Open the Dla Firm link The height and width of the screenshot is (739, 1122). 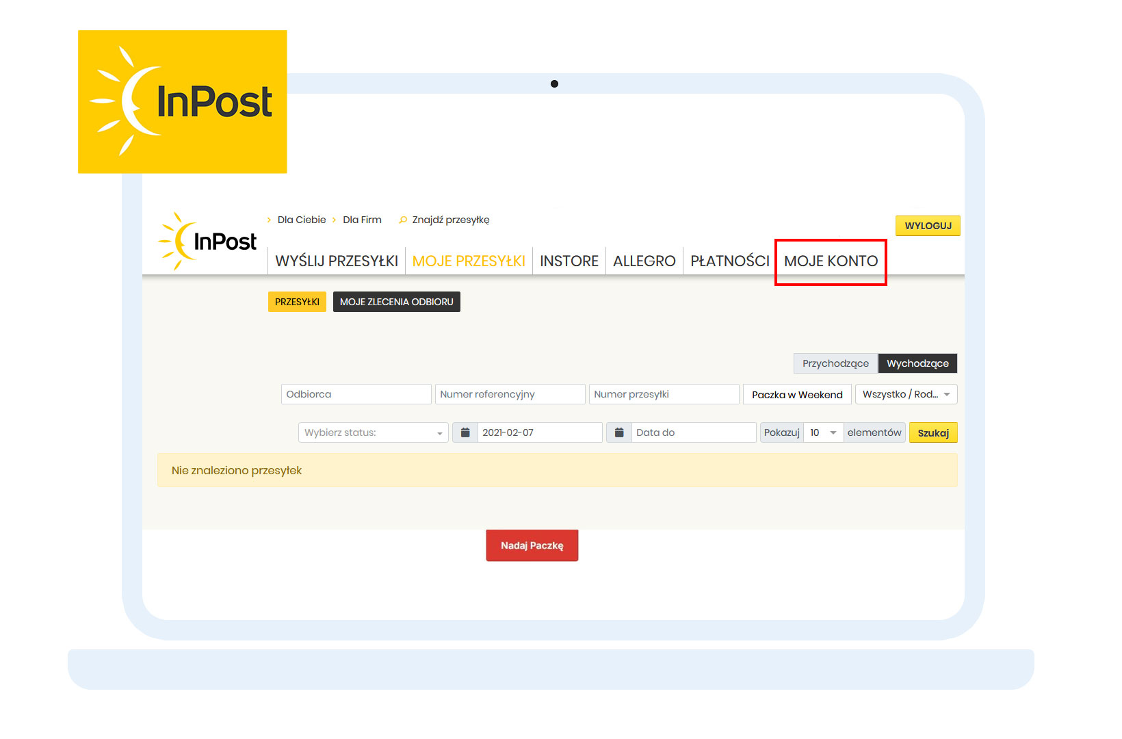coord(362,220)
